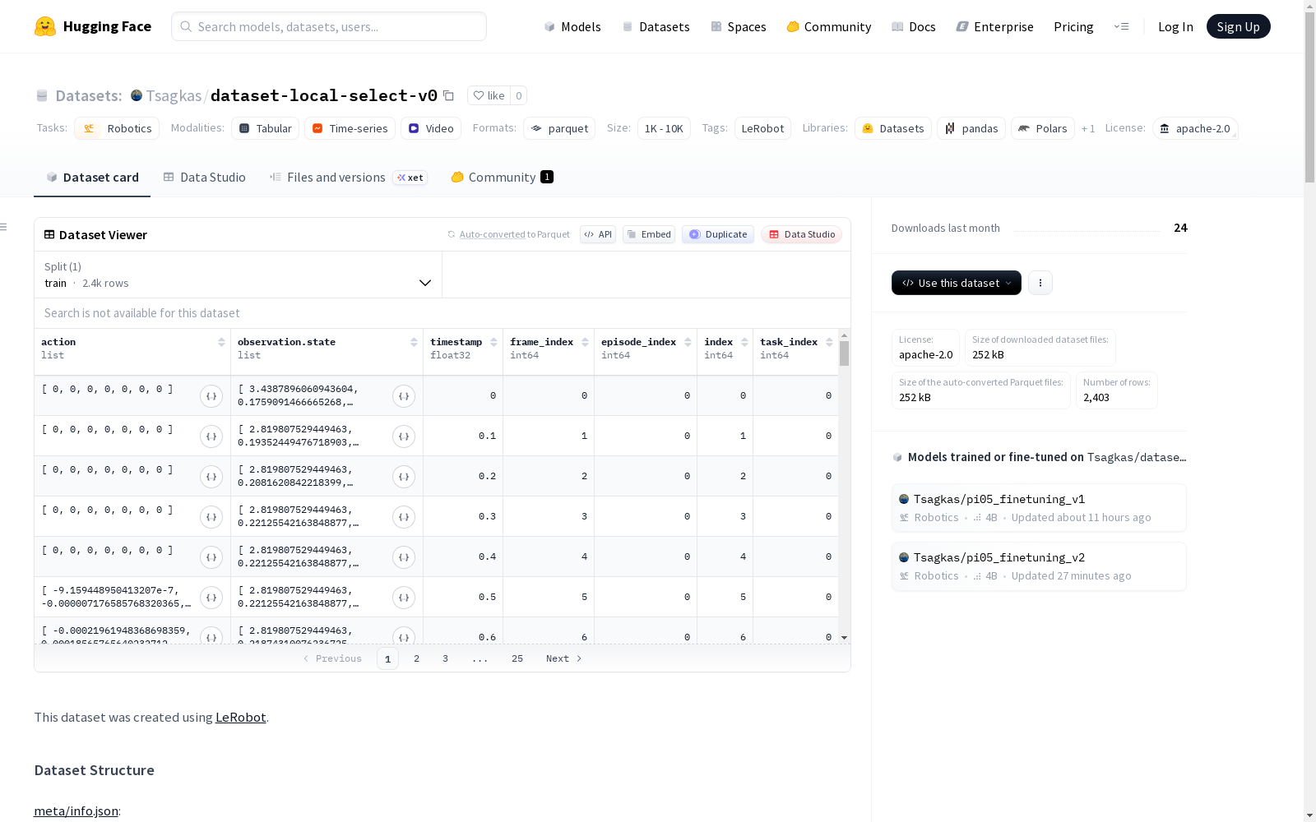Viewport: 1316px width, 822px height.
Task: Go to Next page of rows
Action: pos(564,658)
